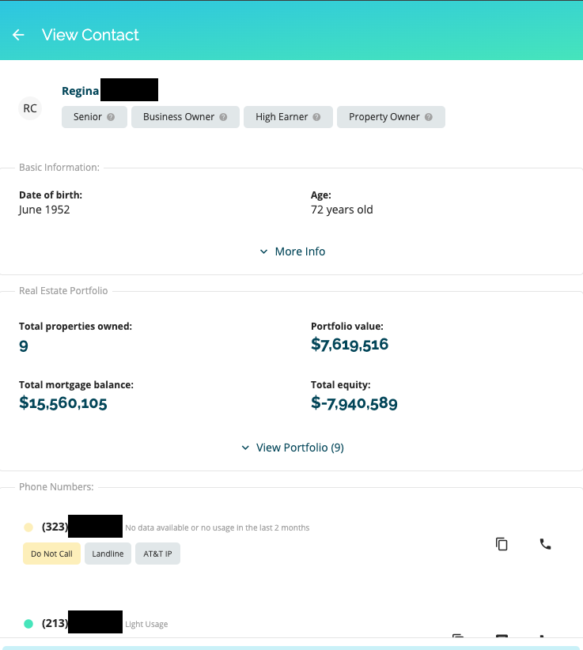The image size is (583, 650).
Task: Copy the (323) phone number
Action: 502,544
